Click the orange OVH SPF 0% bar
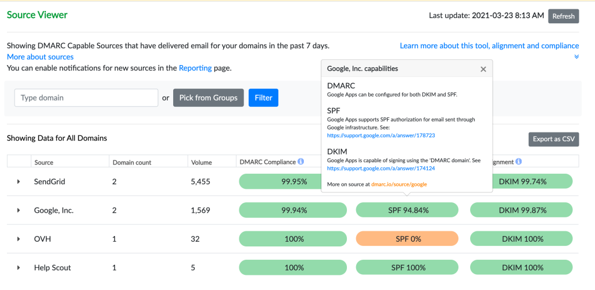 407,239
